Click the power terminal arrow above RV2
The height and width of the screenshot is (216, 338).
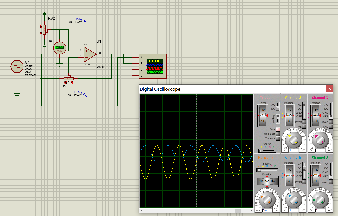click(x=44, y=13)
